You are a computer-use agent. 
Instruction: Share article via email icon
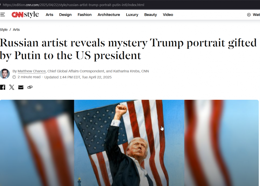pos(21,87)
